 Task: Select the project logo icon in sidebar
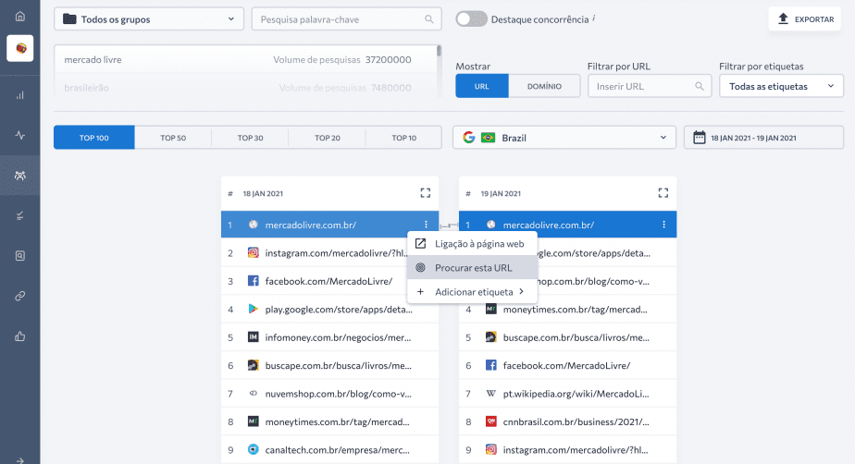(20, 48)
